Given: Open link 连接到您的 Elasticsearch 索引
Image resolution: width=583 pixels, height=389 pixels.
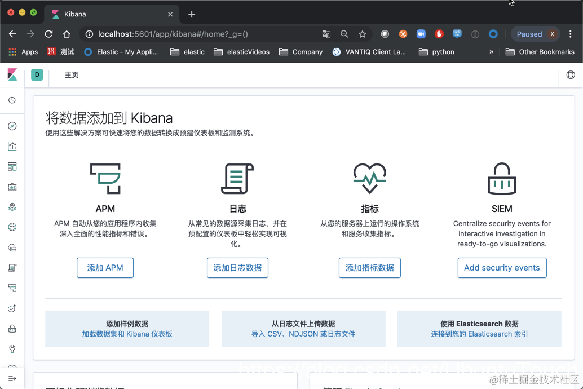Looking at the screenshot, I should 479,334.
